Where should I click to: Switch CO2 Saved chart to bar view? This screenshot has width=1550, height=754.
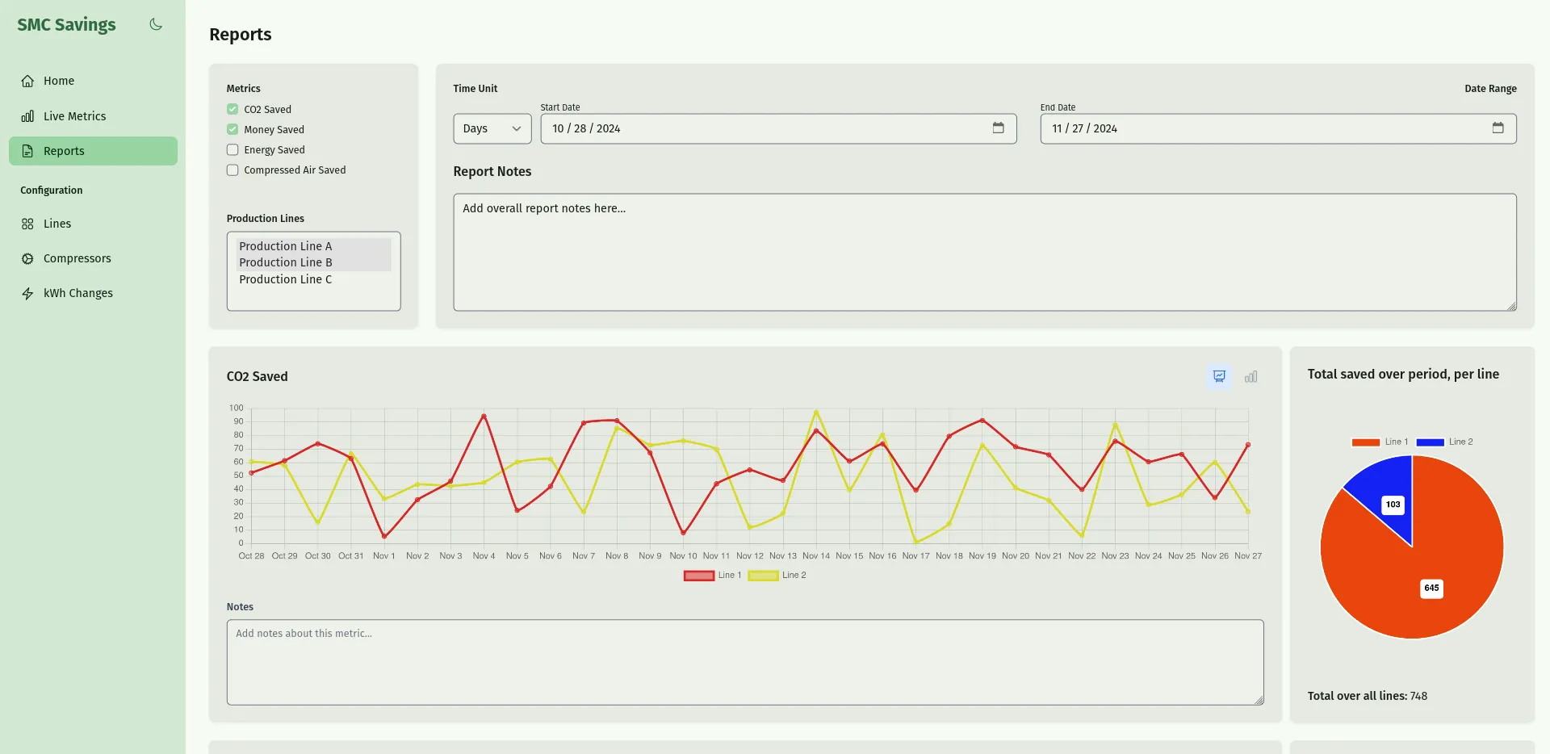tap(1250, 376)
